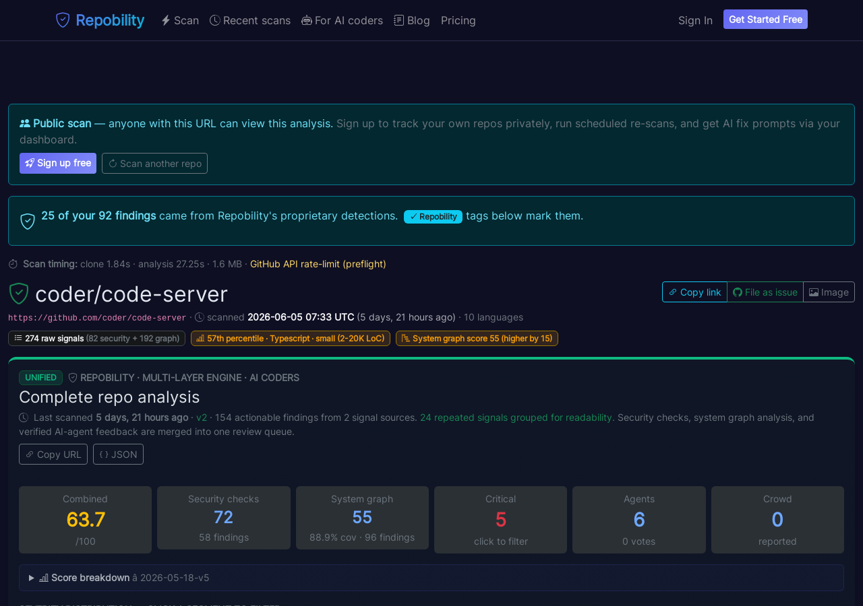Click the 57th percentile Typescript badge
863x606 pixels.
point(291,338)
